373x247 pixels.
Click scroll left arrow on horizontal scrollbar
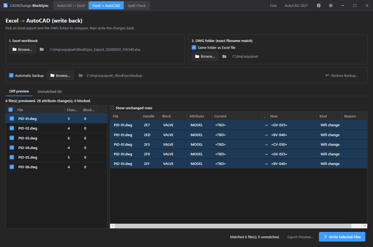click(x=112, y=226)
